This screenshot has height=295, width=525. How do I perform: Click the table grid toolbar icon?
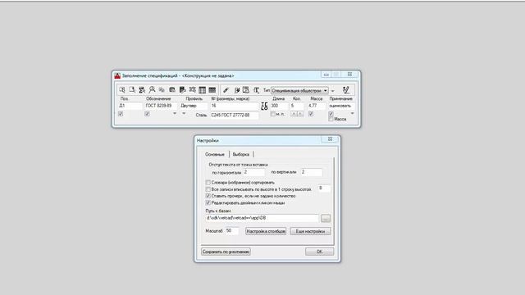[x=203, y=90]
